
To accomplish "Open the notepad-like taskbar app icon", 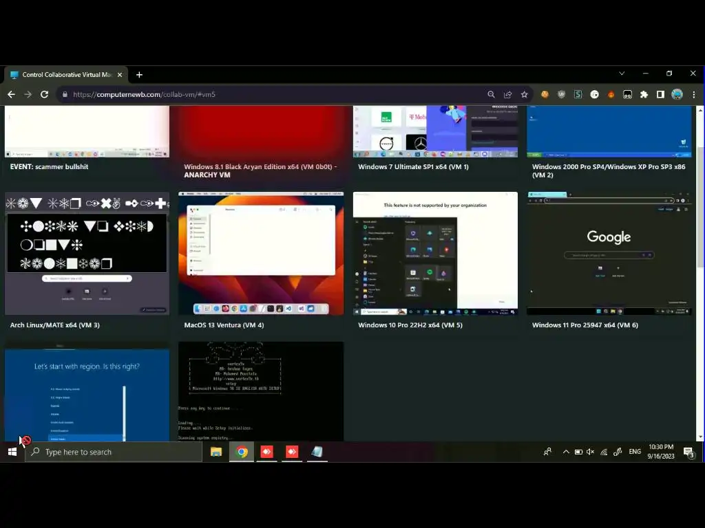I will (317, 452).
